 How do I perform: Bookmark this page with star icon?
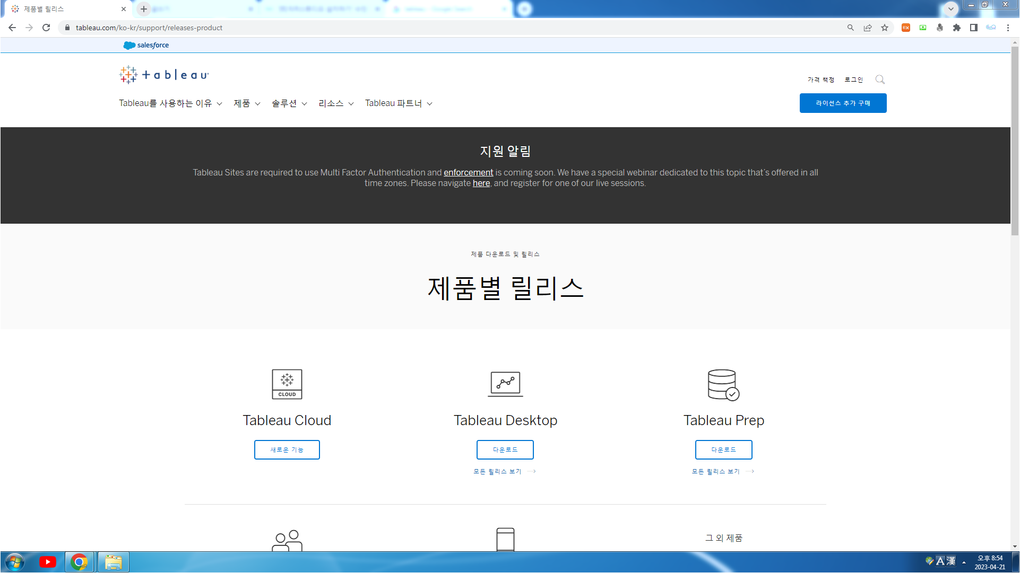click(x=885, y=28)
